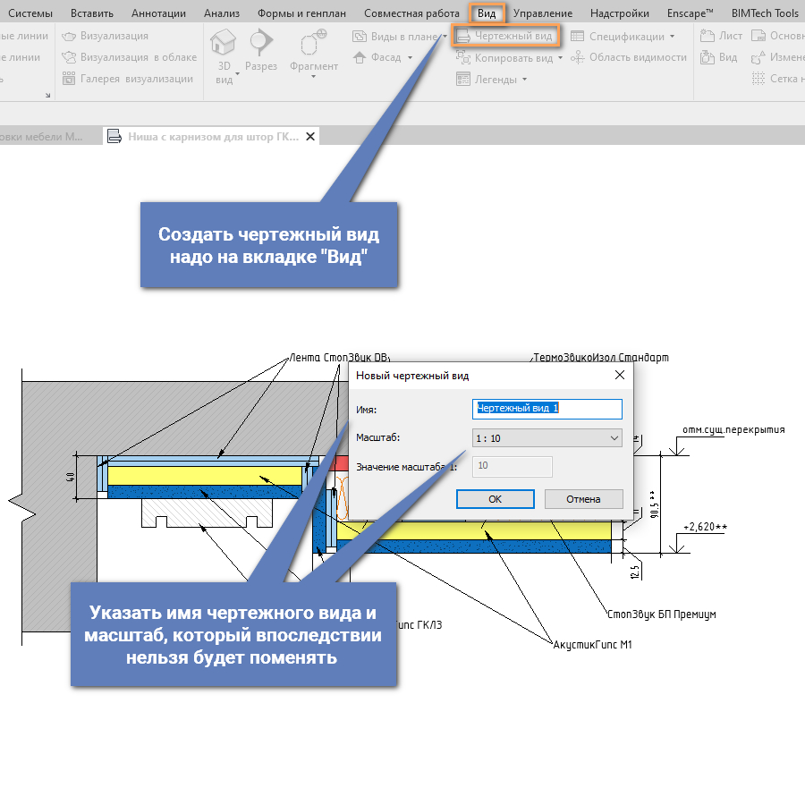The height and width of the screenshot is (805, 805).
Task: Click the Спецификации icon
Action: (x=578, y=36)
